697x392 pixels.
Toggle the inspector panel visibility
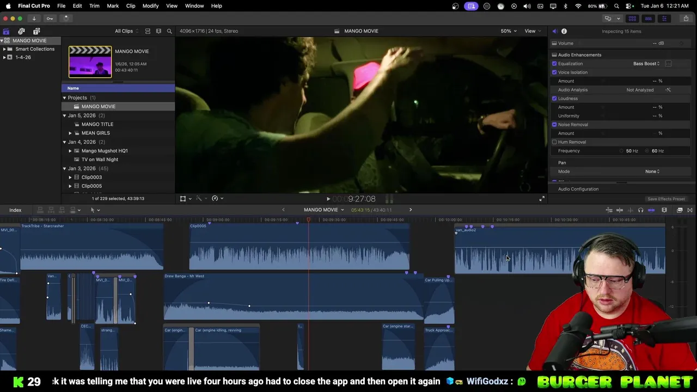point(664,19)
